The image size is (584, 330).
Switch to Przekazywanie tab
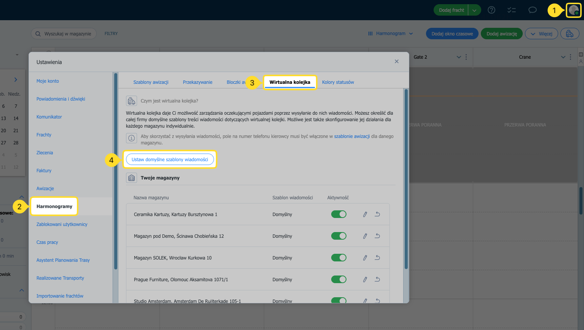coord(198,82)
